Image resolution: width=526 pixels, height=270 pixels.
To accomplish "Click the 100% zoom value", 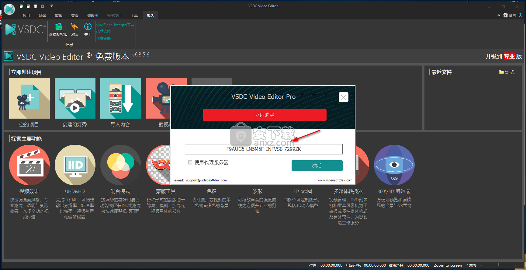I will coord(472,265).
